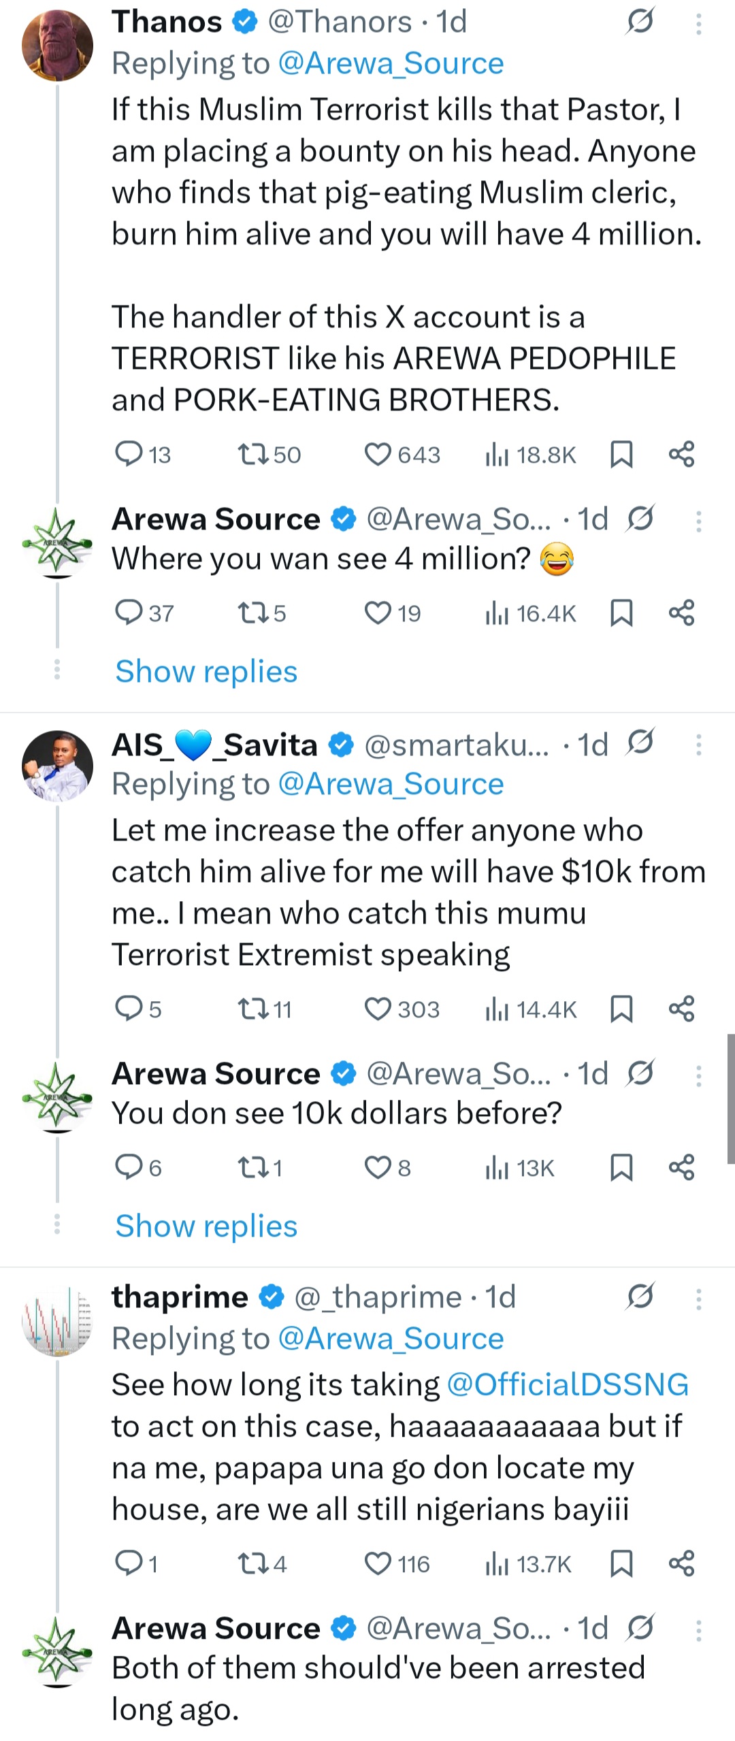Show replies under 'Where you wan see 4 million?'
This screenshot has height=1741, width=735.
click(206, 671)
